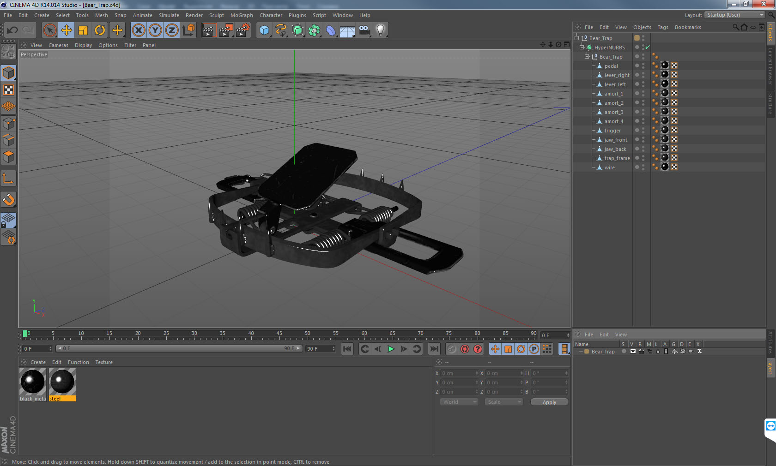Select the trap_frame object
The height and width of the screenshot is (466, 776).
(x=617, y=158)
